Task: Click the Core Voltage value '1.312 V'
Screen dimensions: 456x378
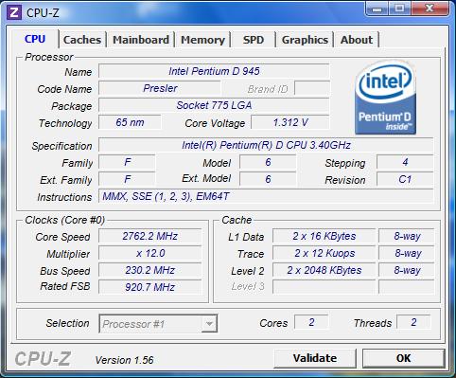Action: coord(290,122)
